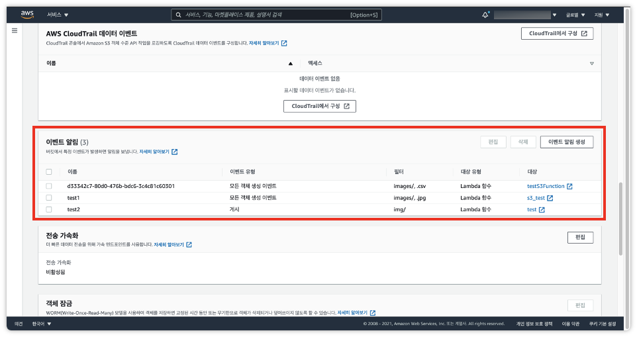Click the test1 notification name

(x=73, y=198)
